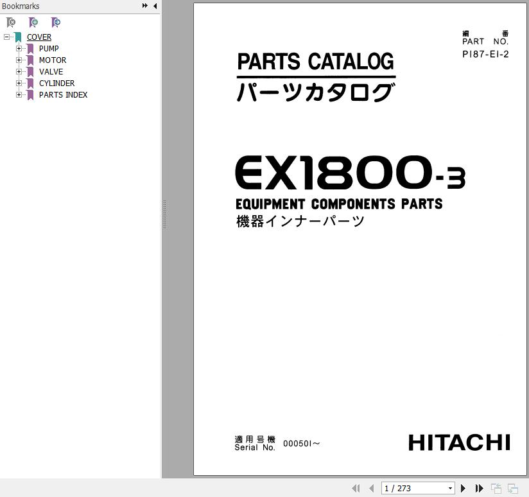This screenshot has width=529, height=497.
Task: Click the previous view icon in status bar
Action: pos(496,488)
